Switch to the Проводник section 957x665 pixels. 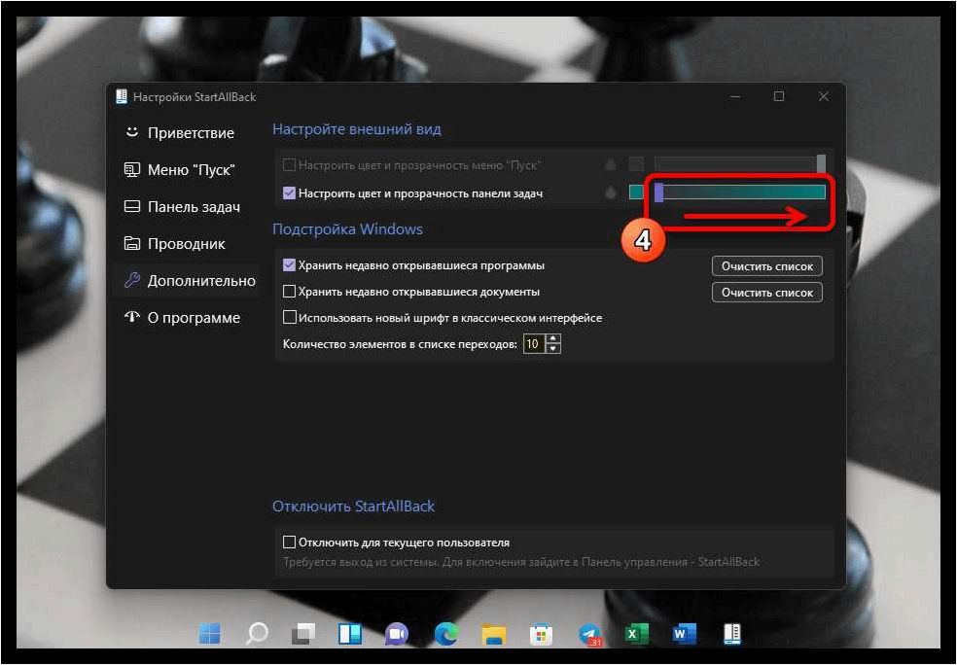click(x=174, y=244)
